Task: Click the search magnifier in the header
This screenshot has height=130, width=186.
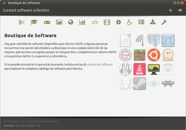Action: 171,10
